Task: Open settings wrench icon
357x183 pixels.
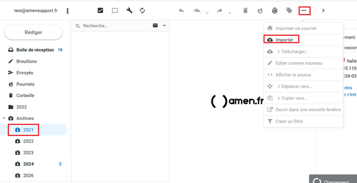Action: 129,11
